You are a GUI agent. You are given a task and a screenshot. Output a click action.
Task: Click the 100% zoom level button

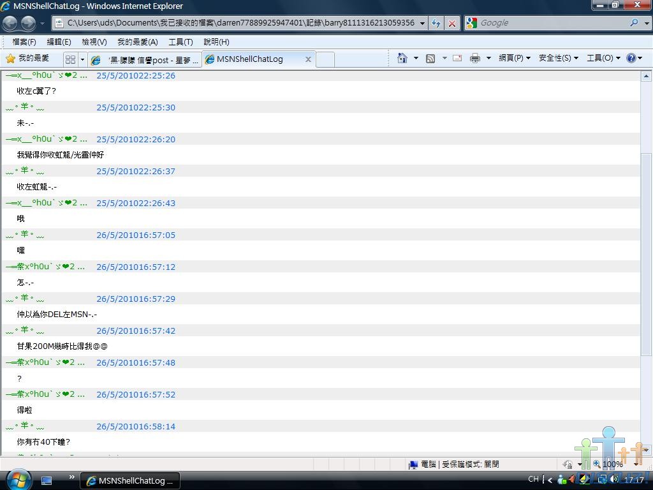pyautogui.click(x=609, y=464)
